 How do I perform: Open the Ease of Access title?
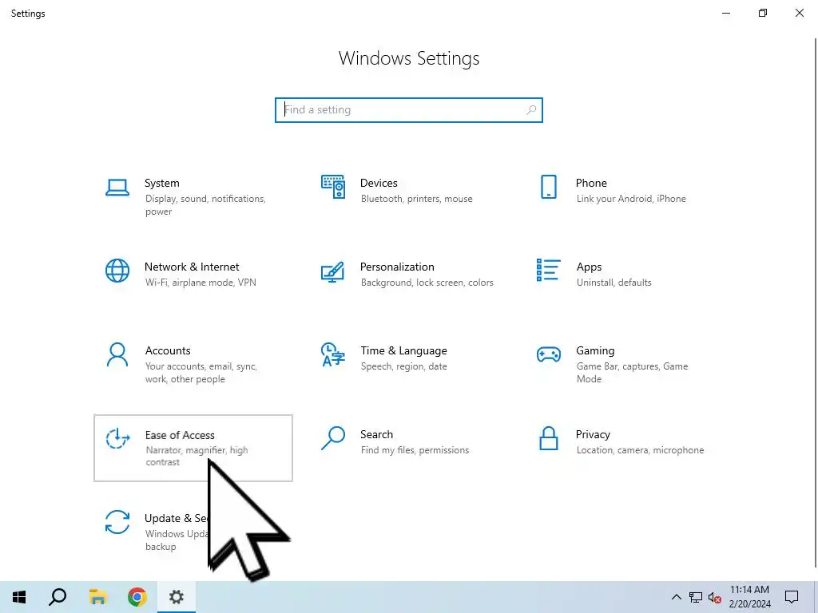coord(180,435)
